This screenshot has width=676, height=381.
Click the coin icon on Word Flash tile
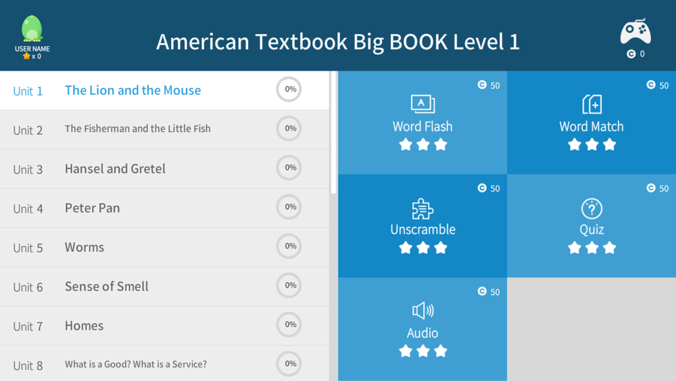click(482, 85)
